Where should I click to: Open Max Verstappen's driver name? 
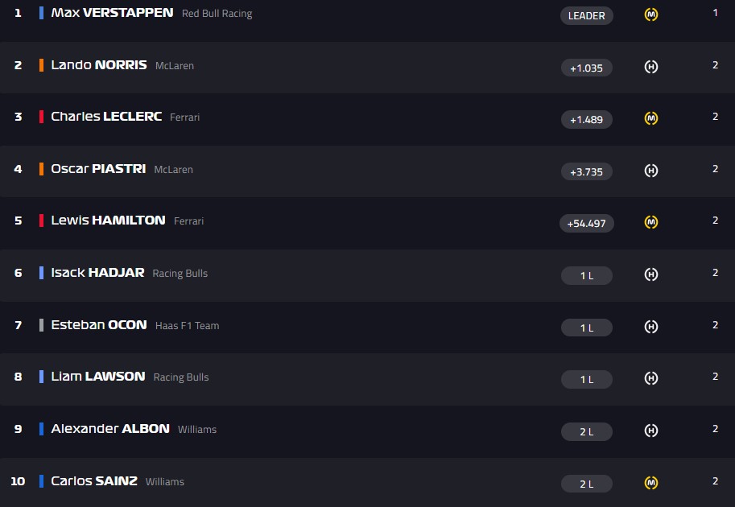[112, 13]
